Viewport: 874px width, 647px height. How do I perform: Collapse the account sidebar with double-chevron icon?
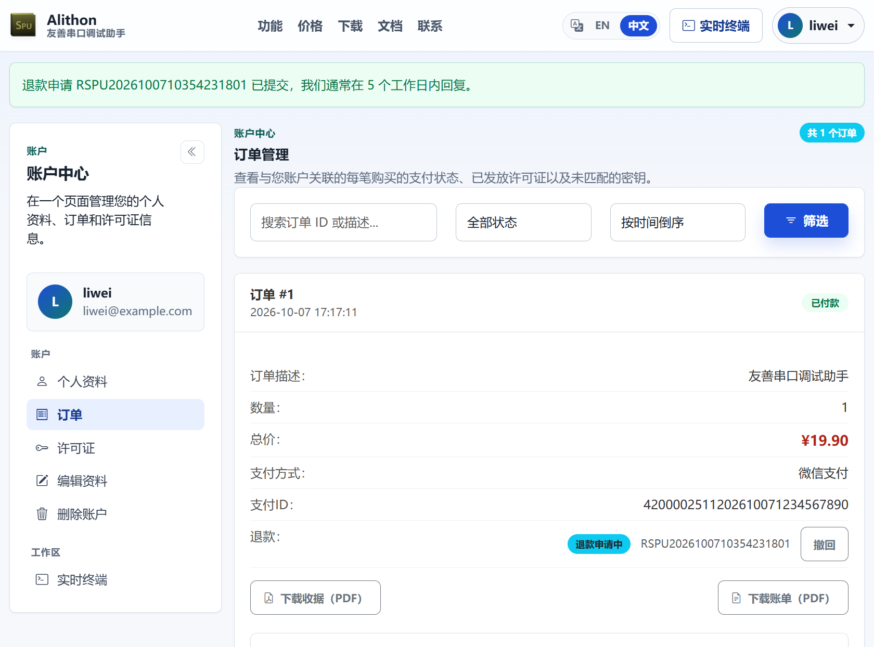192,152
